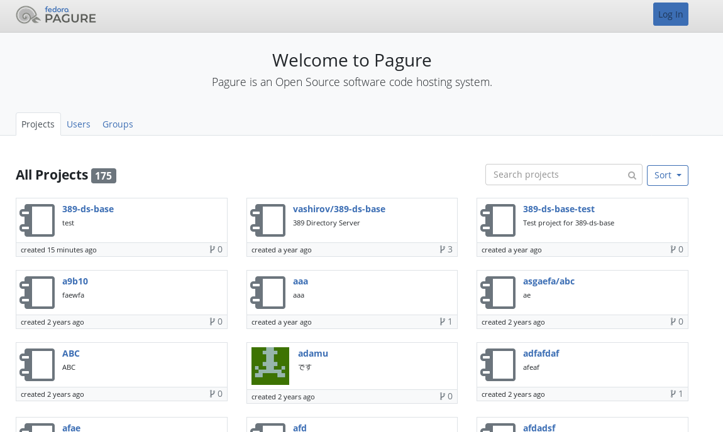Viewport: 723px width, 432px height.
Task: Click the adamu project avatar image
Action: point(270,366)
